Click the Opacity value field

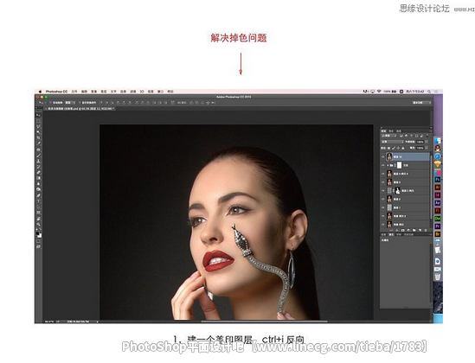[x=420, y=142]
